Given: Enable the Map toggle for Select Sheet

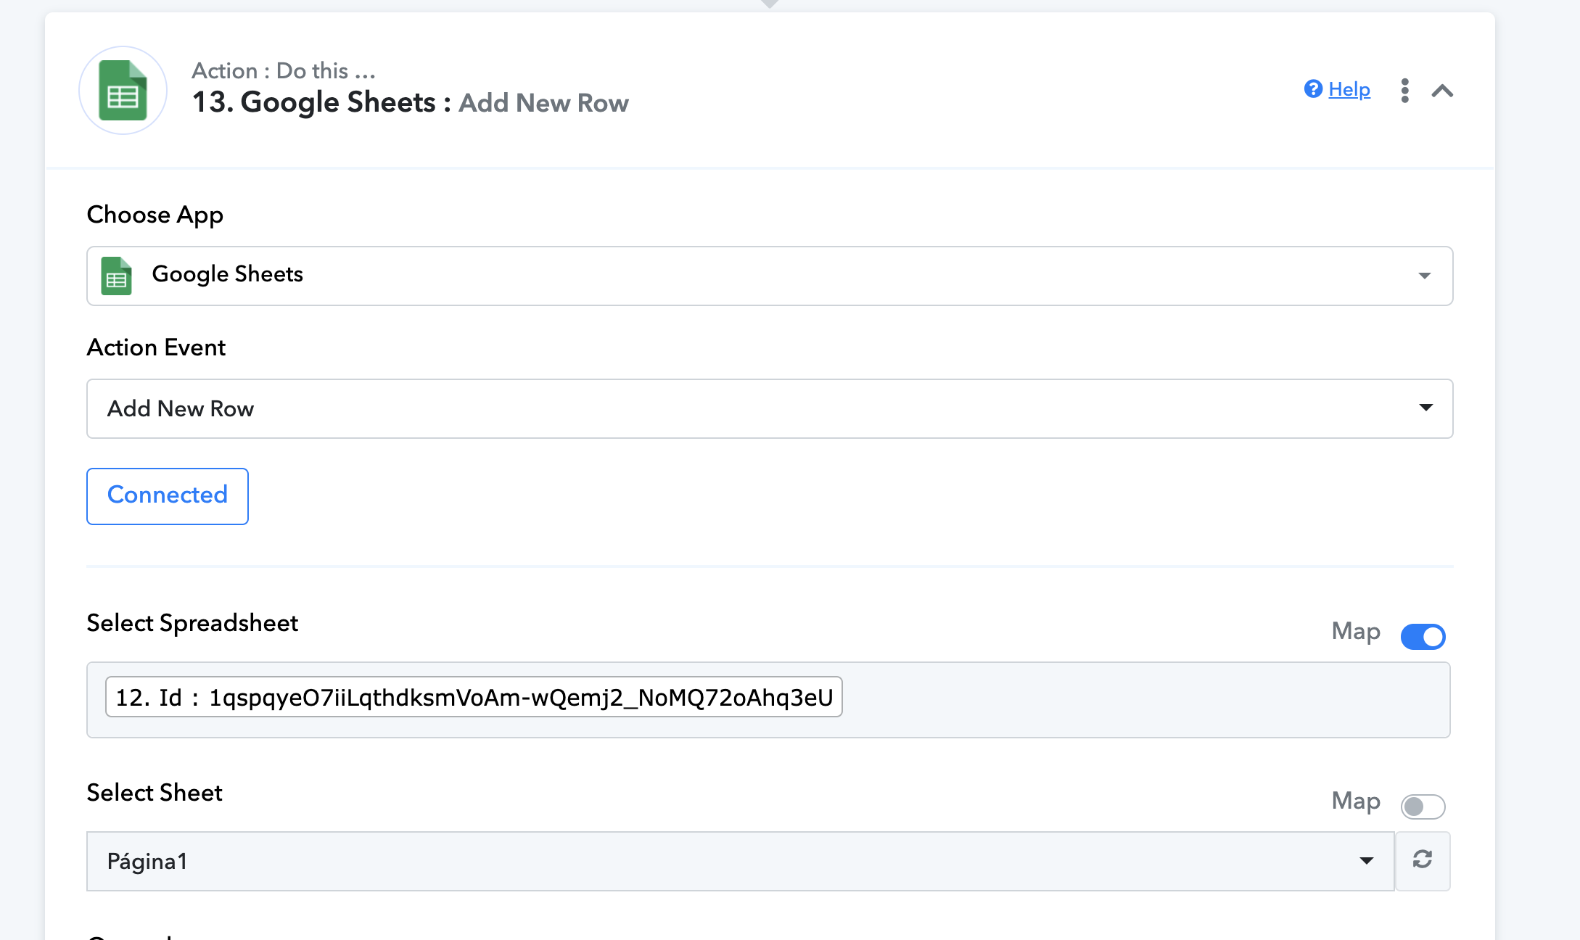Looking at the screenshot, I should click(1423, 806).
